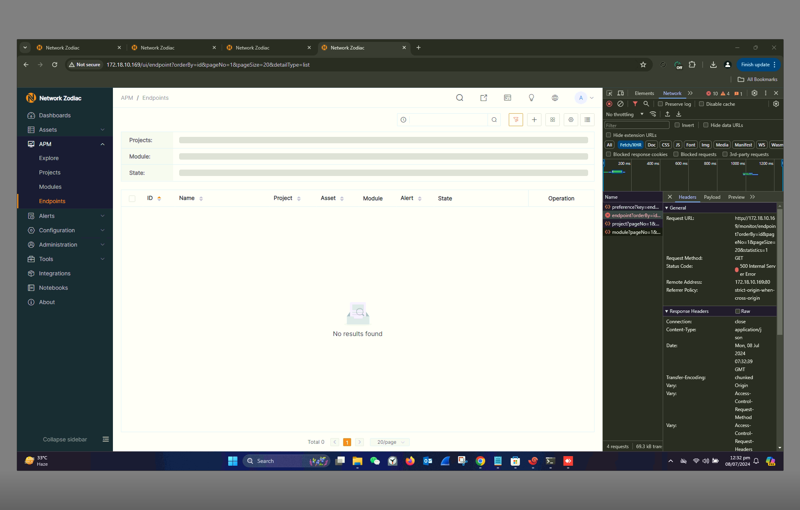This screenshot has width=800, height=510.
Task: Switch to grid view icon
Action: point(552,120)
